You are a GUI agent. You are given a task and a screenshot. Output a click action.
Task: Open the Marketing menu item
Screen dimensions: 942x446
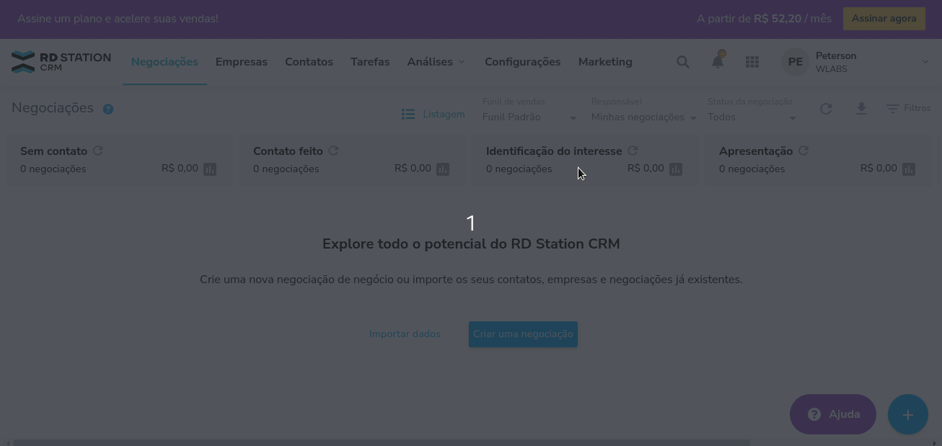(604, 62)
